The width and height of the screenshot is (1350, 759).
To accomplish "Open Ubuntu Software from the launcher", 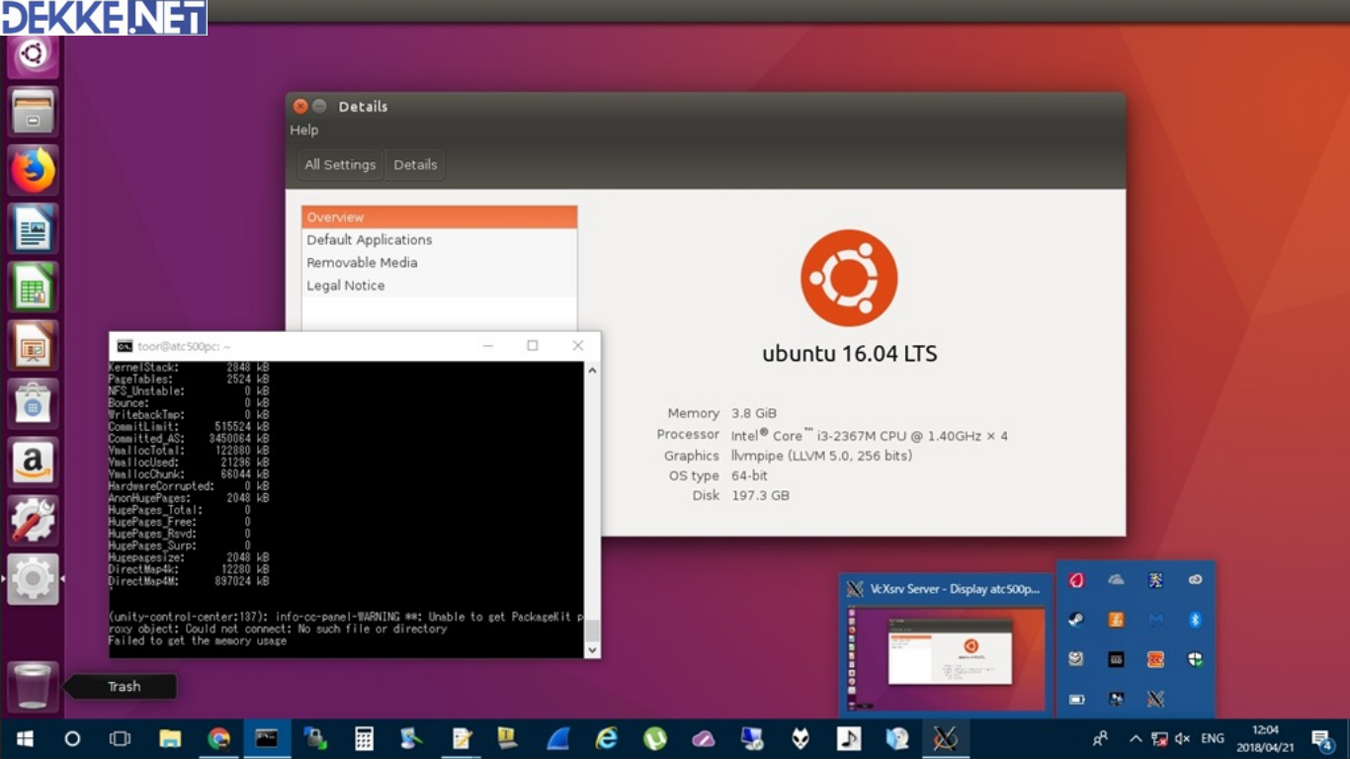I will (34, 403).
